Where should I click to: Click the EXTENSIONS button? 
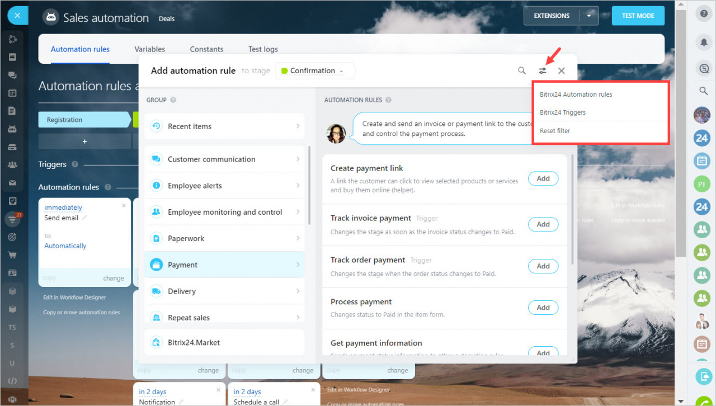(552, 16)
